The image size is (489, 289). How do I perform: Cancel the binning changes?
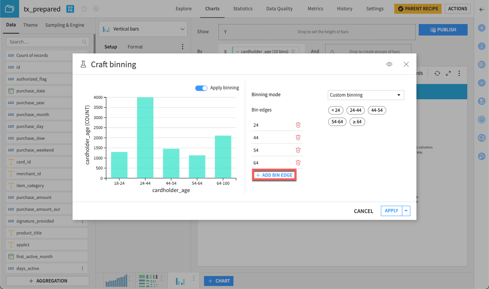pyautogui.click(x=363, y=211)
